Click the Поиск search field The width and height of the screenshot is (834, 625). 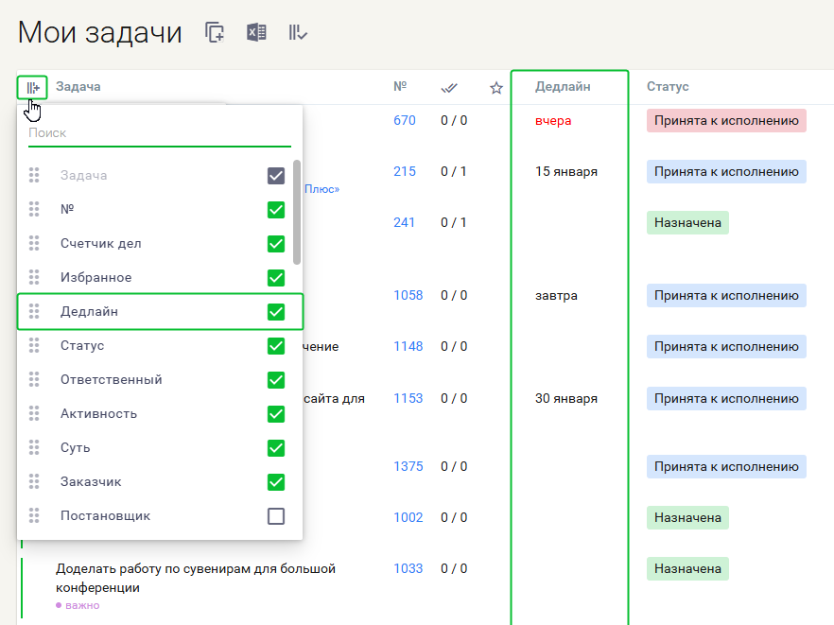point(159,133)
